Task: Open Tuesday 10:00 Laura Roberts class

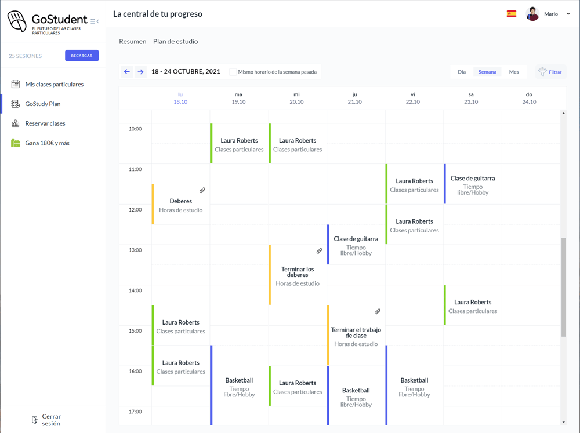Action: pos(240,144)
